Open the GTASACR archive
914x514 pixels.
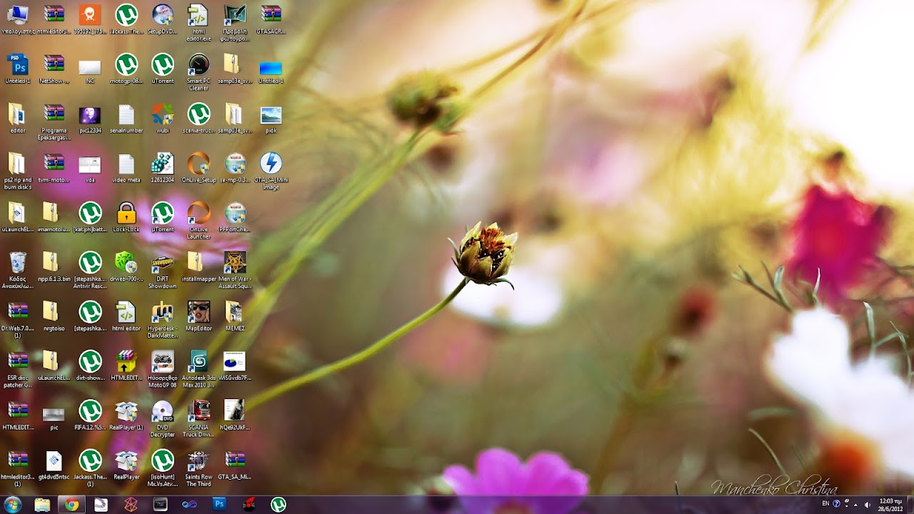[x=271, y=20]
